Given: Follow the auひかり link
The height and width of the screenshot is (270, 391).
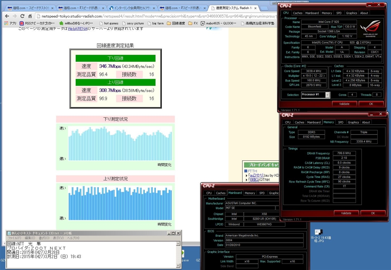Looking at the screenshot, I should 257,175.
